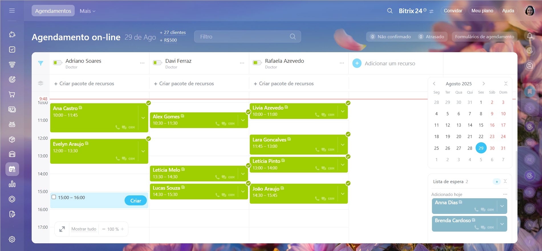The image size is (542, 251).
Task: Expand the Ana Castro booking chevron
Action: (x=143, y=118)
